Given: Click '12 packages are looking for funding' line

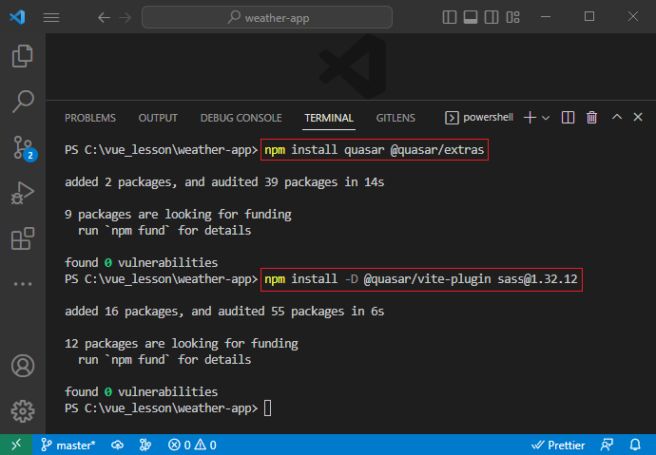Looking at the screenshot, I should pos(182,344).
